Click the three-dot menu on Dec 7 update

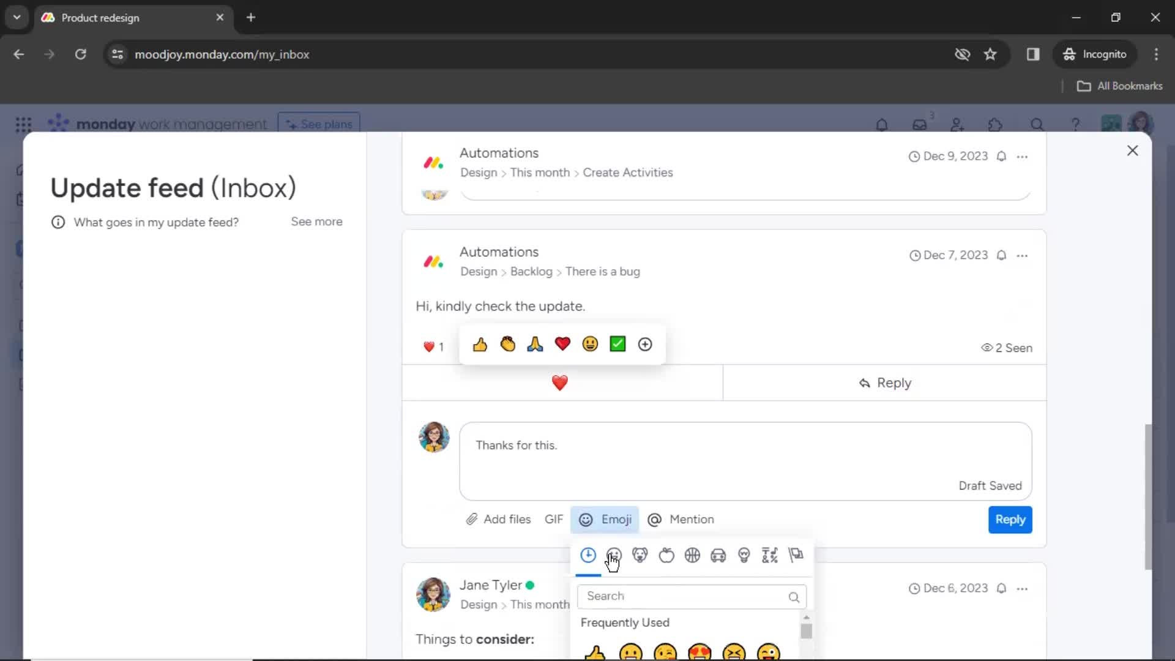click(1023, 256)
